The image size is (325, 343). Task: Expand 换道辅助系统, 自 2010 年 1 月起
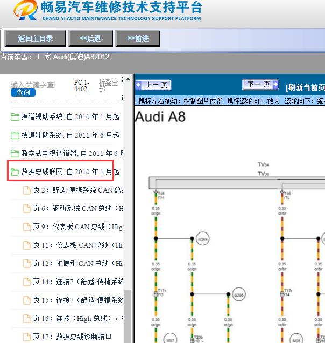tap(70, 117)
